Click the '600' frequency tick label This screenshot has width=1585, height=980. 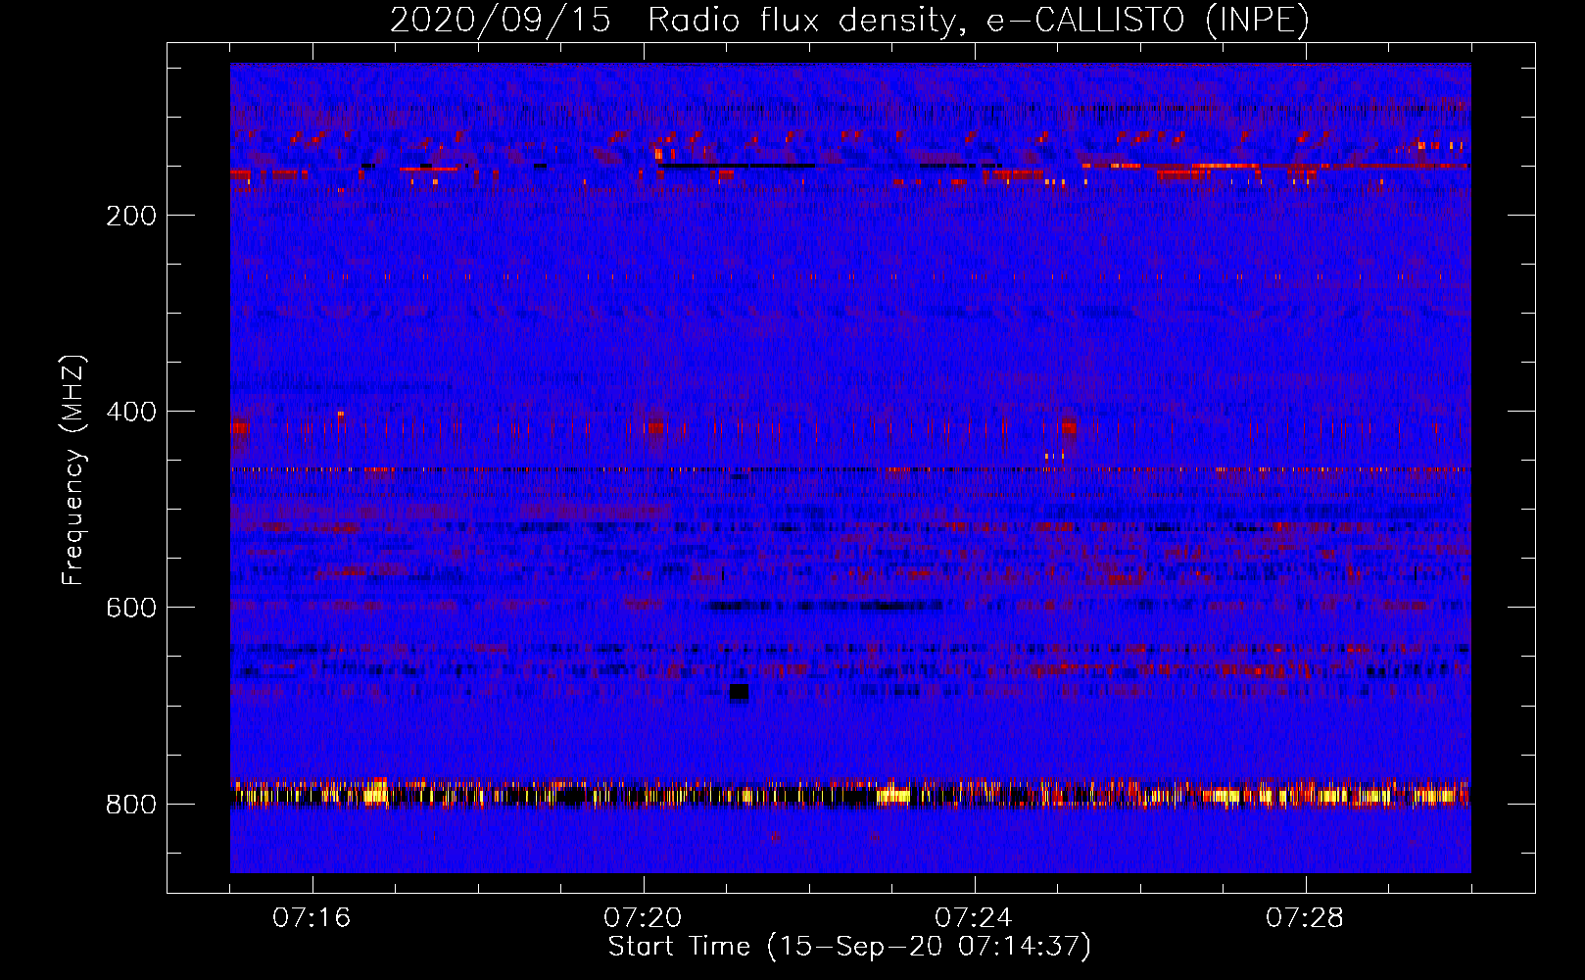[x=131, y=608]
